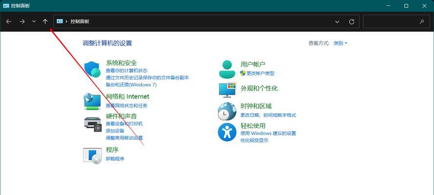Open 查看设备和打印机 link

[124, 124]
